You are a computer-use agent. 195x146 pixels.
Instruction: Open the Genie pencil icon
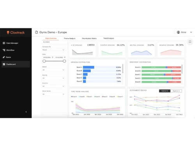tap(4, 57)
